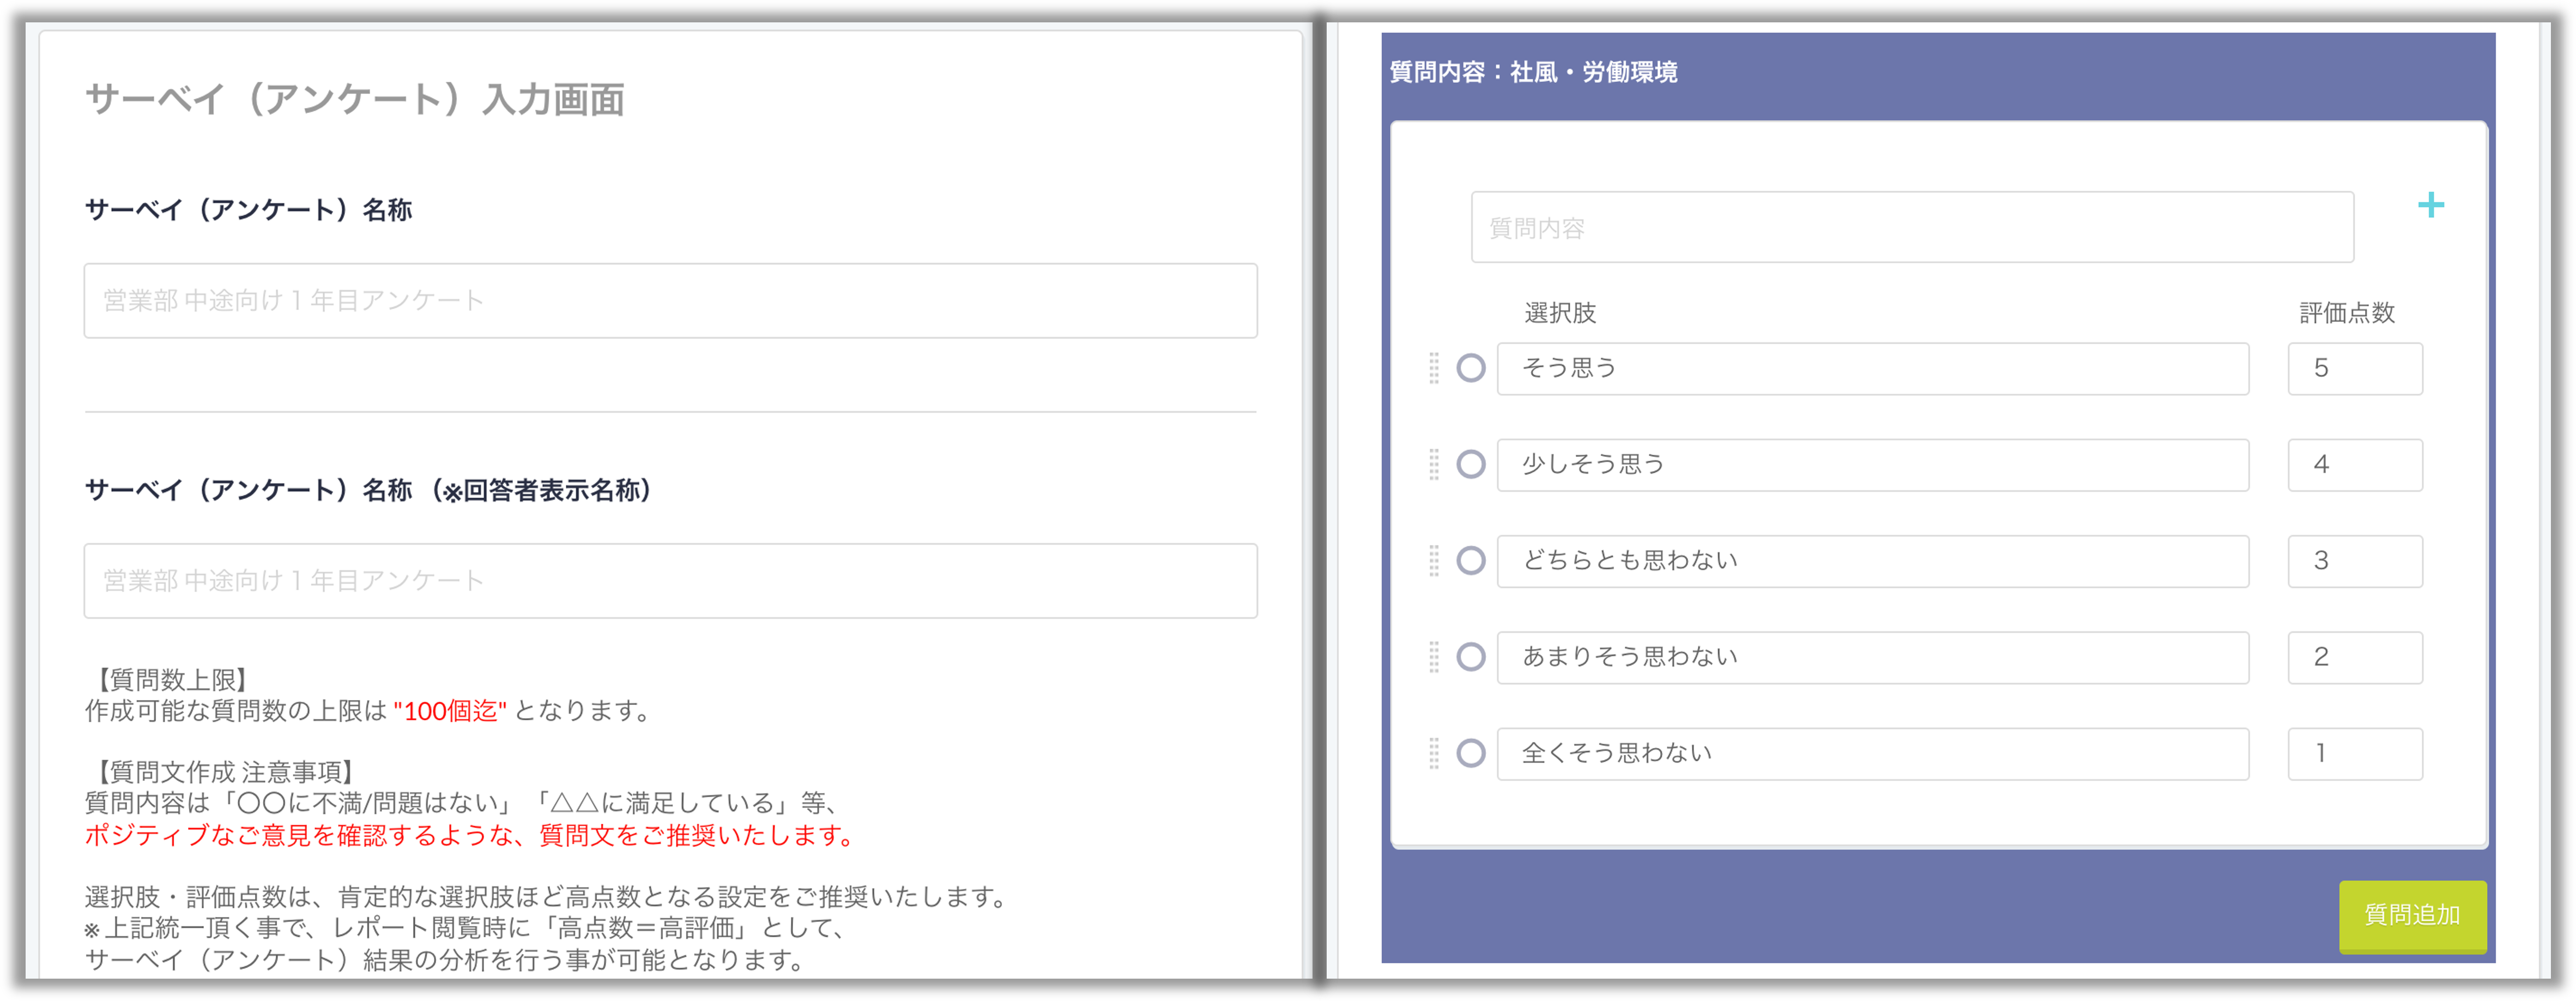This screenshot has width=2576, height=1001.
Task: Pick the あまりそう思わない radio button
Action: [1470, 657]
